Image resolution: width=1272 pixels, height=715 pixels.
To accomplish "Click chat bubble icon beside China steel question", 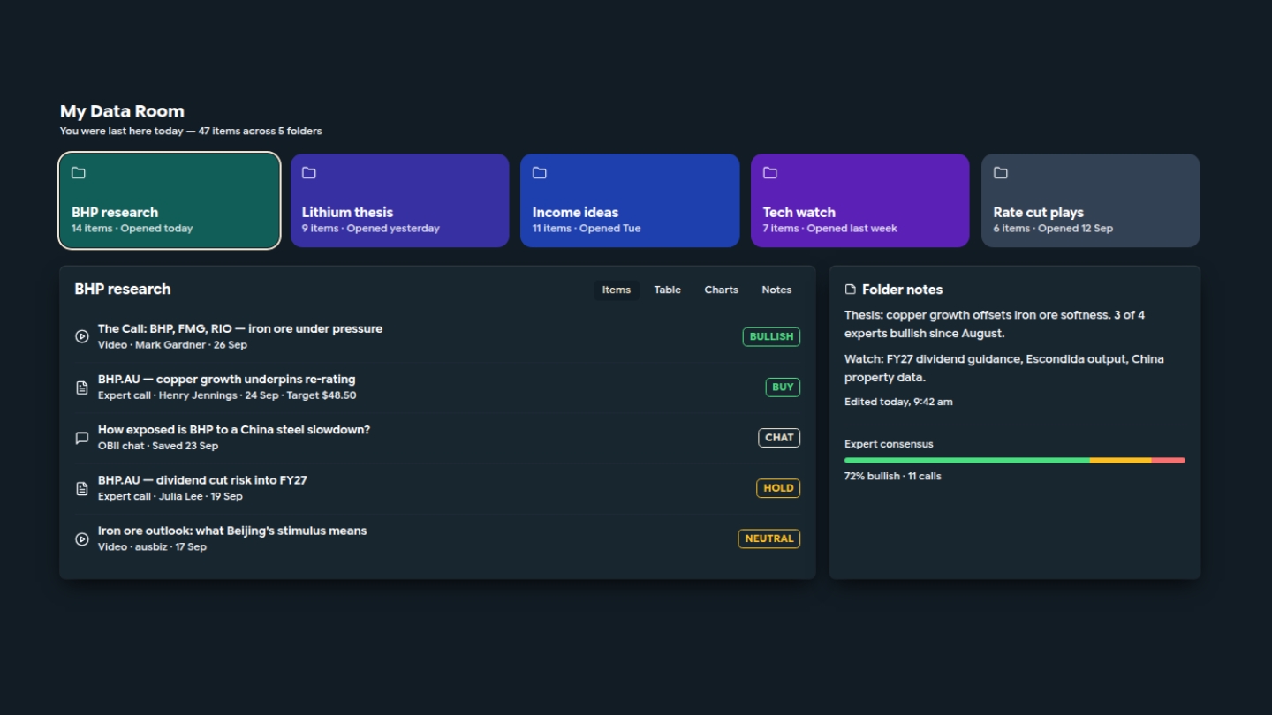I will click(82, 438).
